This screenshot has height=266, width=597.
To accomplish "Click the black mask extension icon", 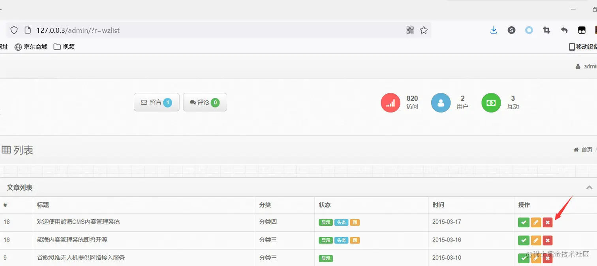I will coord(582,30).
